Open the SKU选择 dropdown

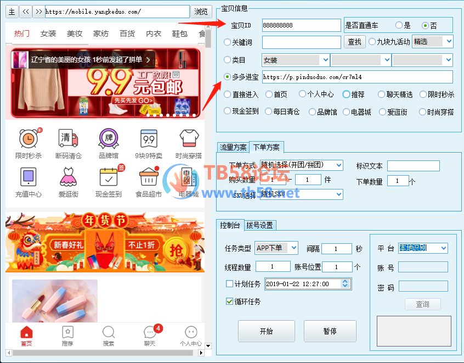[x=302, y=194]
